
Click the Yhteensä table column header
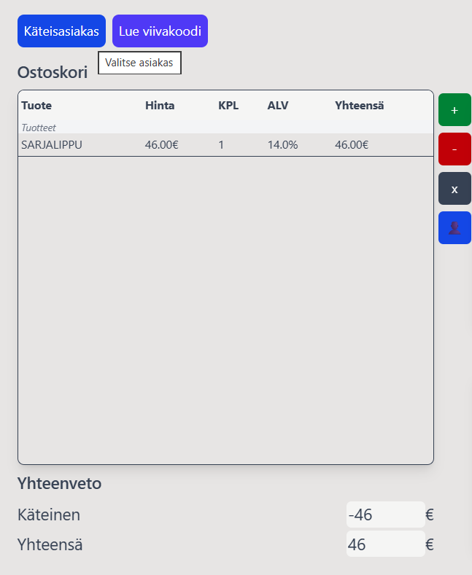[360, 106]
